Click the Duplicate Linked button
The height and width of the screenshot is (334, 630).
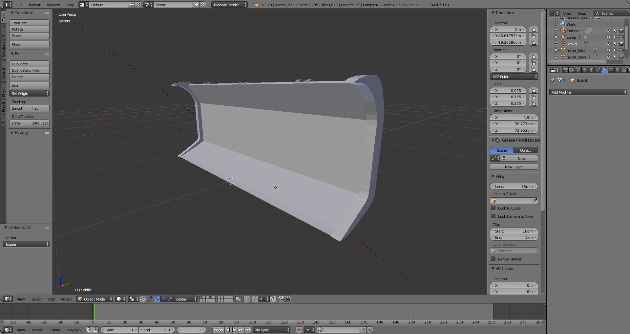[x=29, y=70]
